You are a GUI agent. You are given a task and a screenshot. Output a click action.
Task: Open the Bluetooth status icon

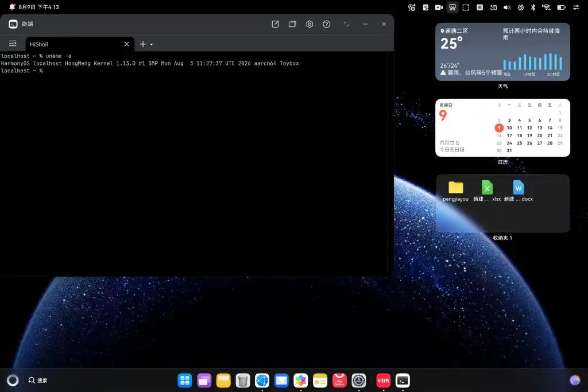[x=533, y=7]
